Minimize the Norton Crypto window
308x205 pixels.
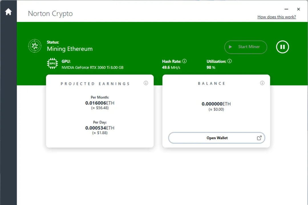click(286, 9)
